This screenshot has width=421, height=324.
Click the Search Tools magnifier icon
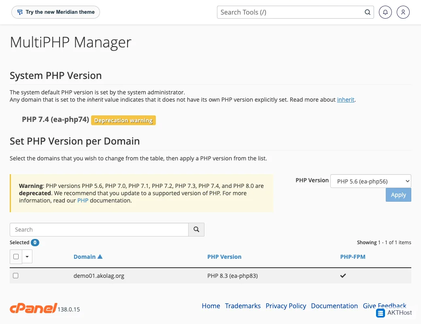pyautogui.click(x=367, y=12)
